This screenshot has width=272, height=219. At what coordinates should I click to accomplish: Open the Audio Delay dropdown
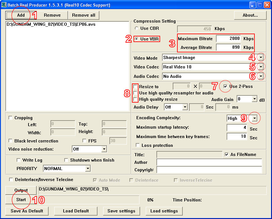tap(185, 107)
